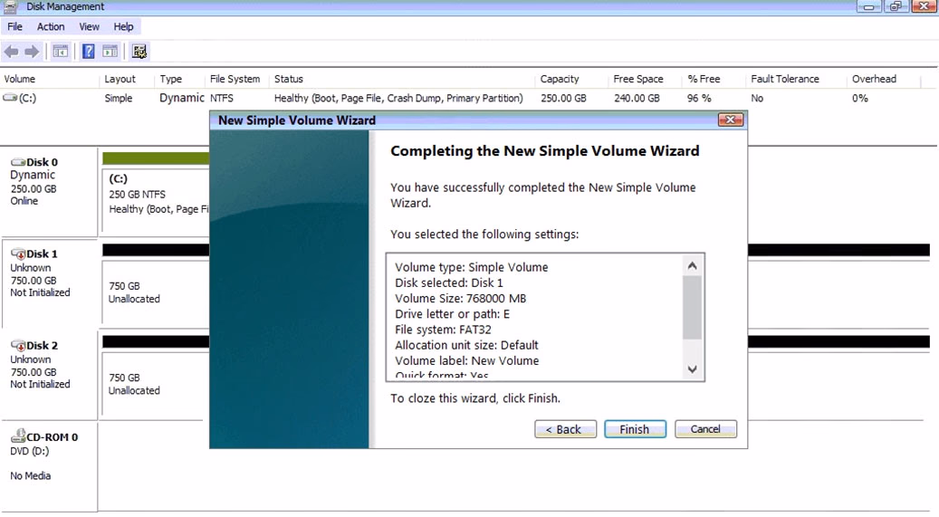The image size is (939, 517).
Task: Click the Disk 1 not-initialized disk icon
Action: coord(18,254)
